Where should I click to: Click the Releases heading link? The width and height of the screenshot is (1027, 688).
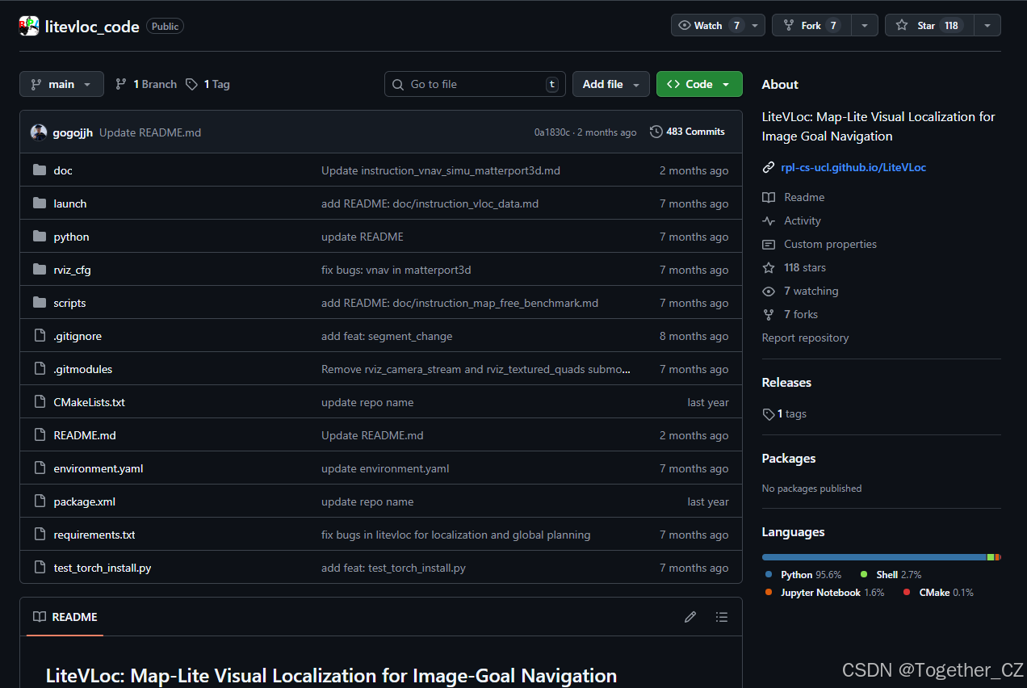[x=786, y=383]
